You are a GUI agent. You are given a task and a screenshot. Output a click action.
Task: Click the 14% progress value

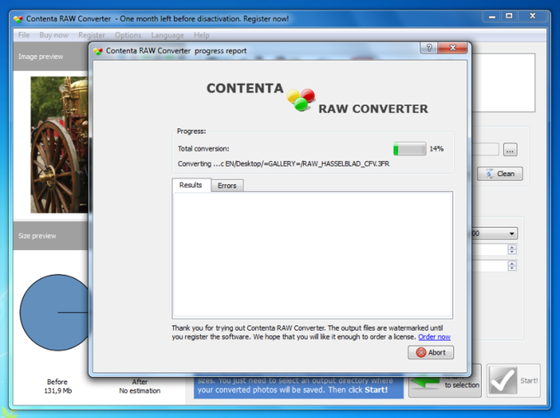[436, 149]
